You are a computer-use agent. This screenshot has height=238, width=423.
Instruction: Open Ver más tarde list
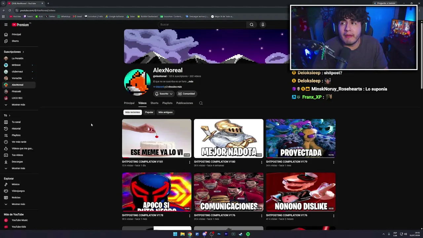19,142
